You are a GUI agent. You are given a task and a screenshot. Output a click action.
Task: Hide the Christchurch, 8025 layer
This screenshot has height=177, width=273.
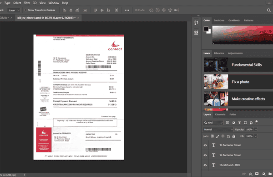pyautogui.click(x=205, y=165)
